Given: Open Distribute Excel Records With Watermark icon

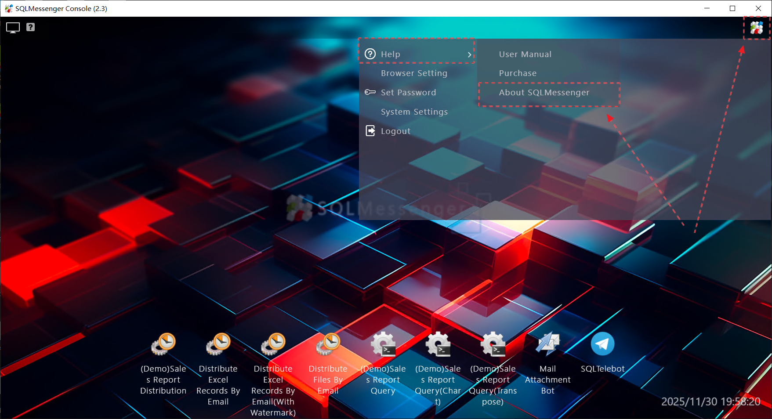Looking at the screenshot, I should point(273,344).
